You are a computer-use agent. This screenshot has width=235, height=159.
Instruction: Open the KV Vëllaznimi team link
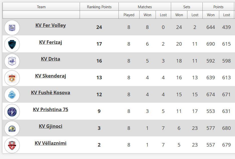(x=51, y=143)
